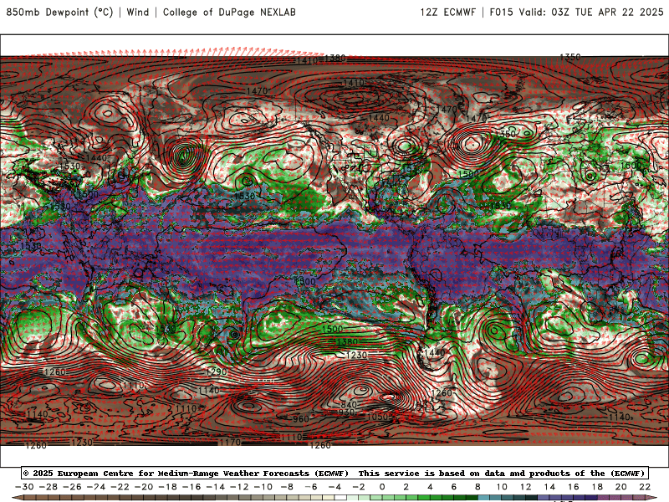The image size is (669, 502).
Task: Click the -30 legend scale value
Action: pos(24,487)
